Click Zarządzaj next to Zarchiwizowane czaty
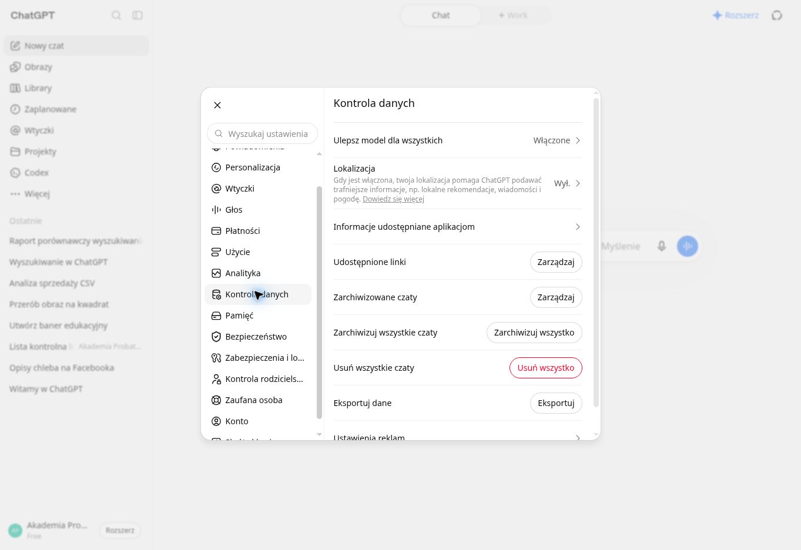The width and height of the screenshot is (801, 550). [x=556, y=297]
